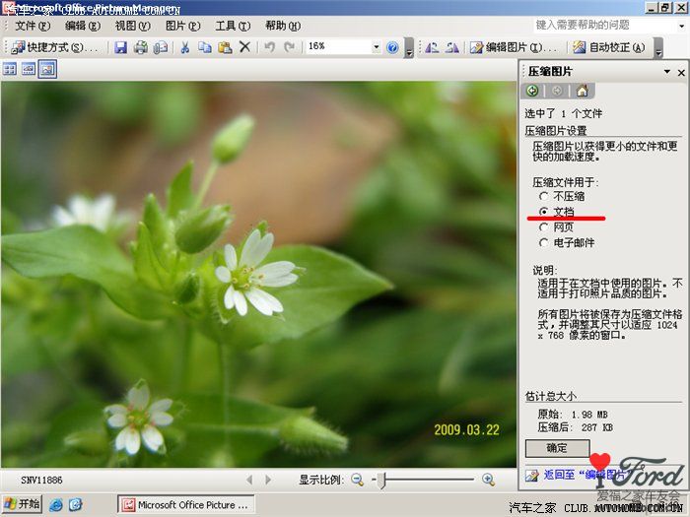Open the Edit (编辑) menu

coord(82,26)
